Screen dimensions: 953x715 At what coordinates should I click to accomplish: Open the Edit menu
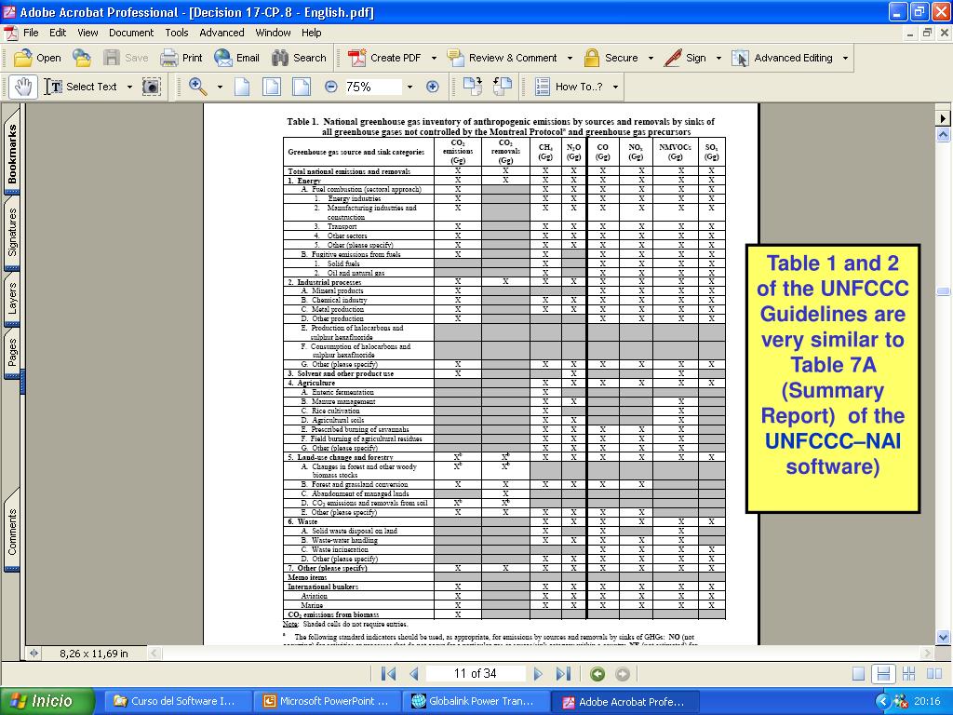tap(58, 33)
